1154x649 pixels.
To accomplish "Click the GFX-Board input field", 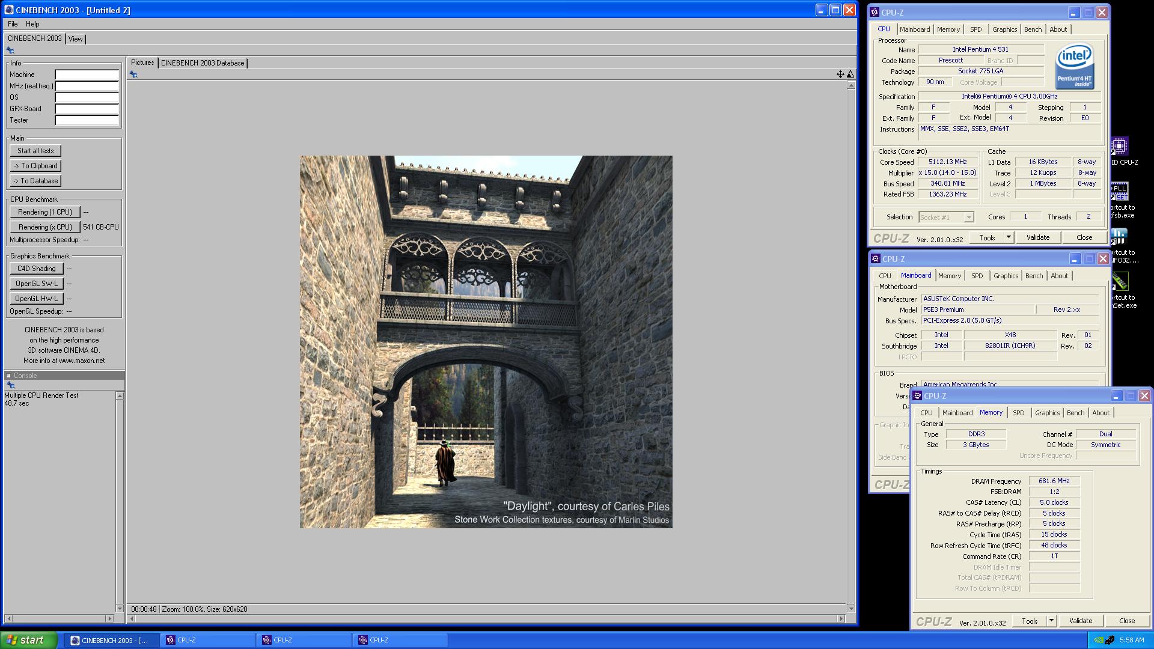I will (x=87, y=109).
